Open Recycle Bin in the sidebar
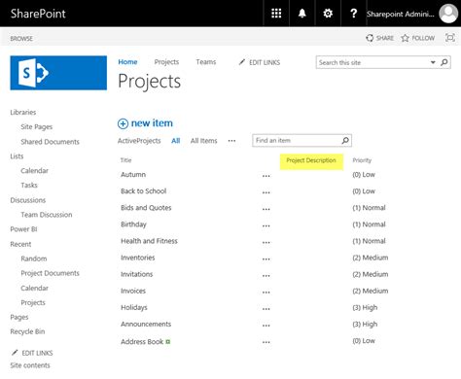 27,331
